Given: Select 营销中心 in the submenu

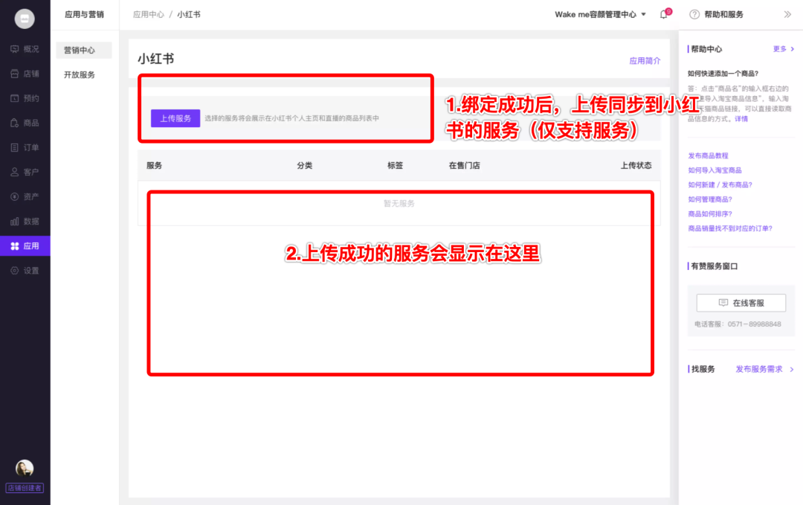Looking at the screenshot, I should [x=83, y=50].
